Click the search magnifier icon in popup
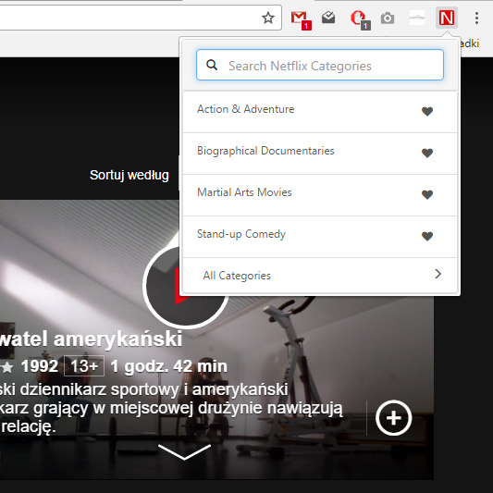This screenshot has height=493, width=493. pos(212,65)
